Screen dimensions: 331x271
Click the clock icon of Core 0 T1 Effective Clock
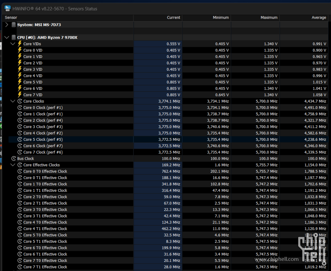point(20,178)
